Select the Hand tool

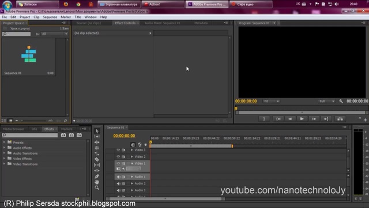[97, 182]
